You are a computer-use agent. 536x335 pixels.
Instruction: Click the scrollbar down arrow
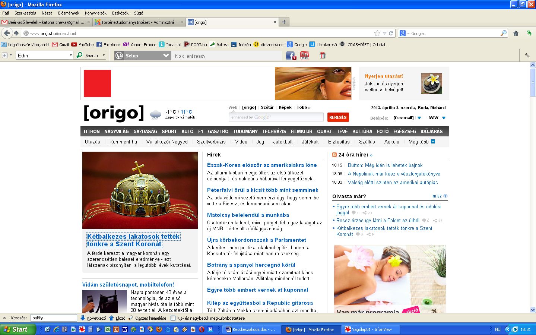click(533, 310)
